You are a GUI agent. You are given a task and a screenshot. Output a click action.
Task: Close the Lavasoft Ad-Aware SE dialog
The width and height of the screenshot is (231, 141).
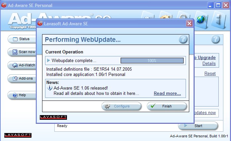(x=189, y=24)
